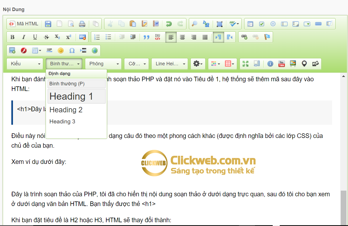Insert a hyperlink
Viewport: 348px width, 226px height.
244,37
